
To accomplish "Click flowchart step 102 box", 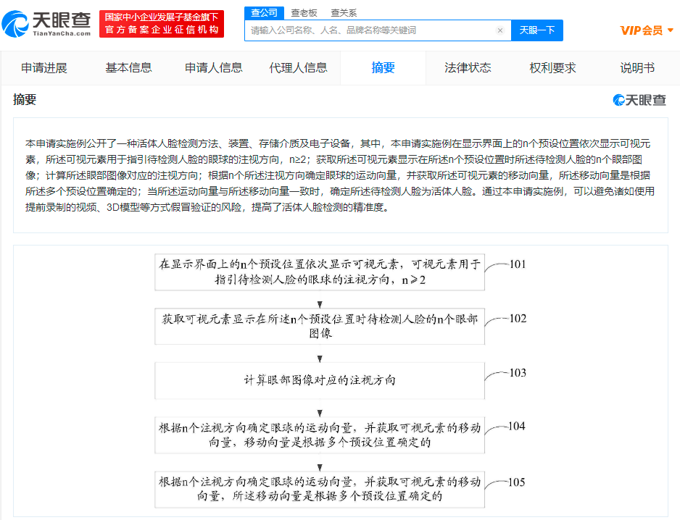I will click(320, 327).
